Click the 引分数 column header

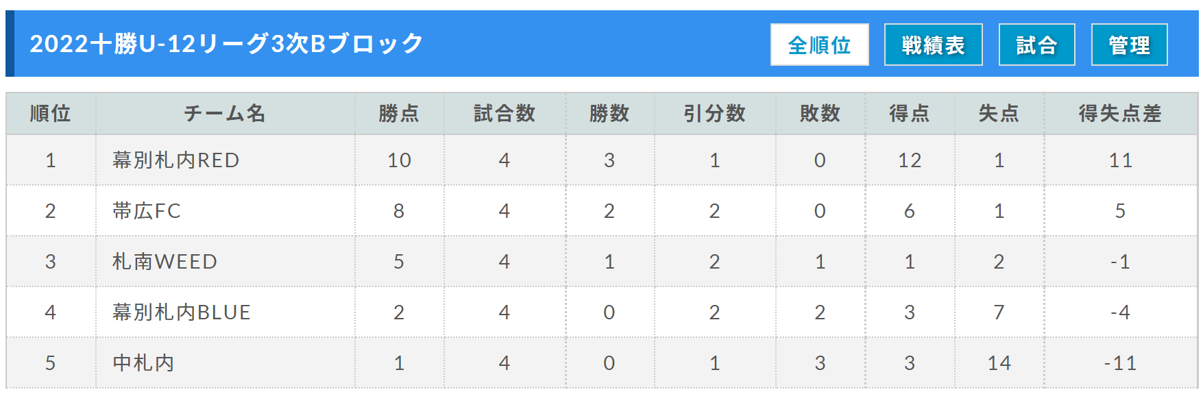coord(715,114)
